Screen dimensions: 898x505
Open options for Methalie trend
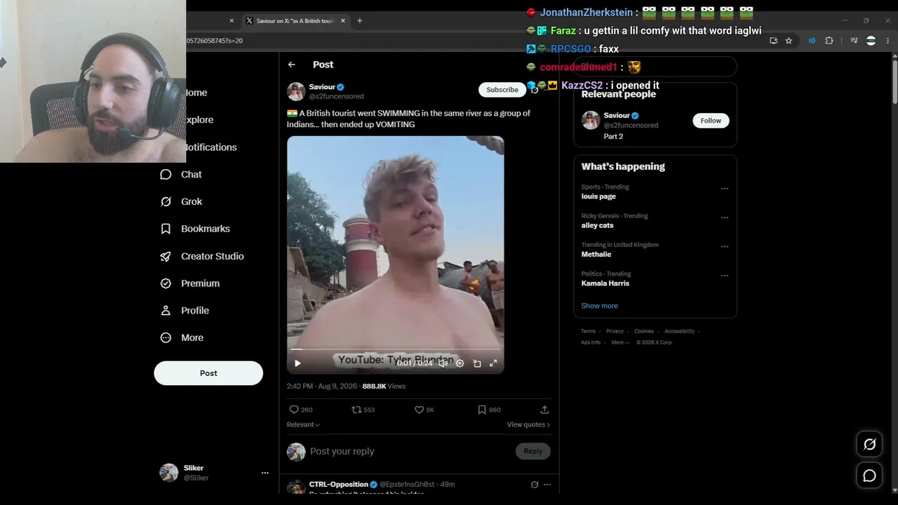(725, 247)
